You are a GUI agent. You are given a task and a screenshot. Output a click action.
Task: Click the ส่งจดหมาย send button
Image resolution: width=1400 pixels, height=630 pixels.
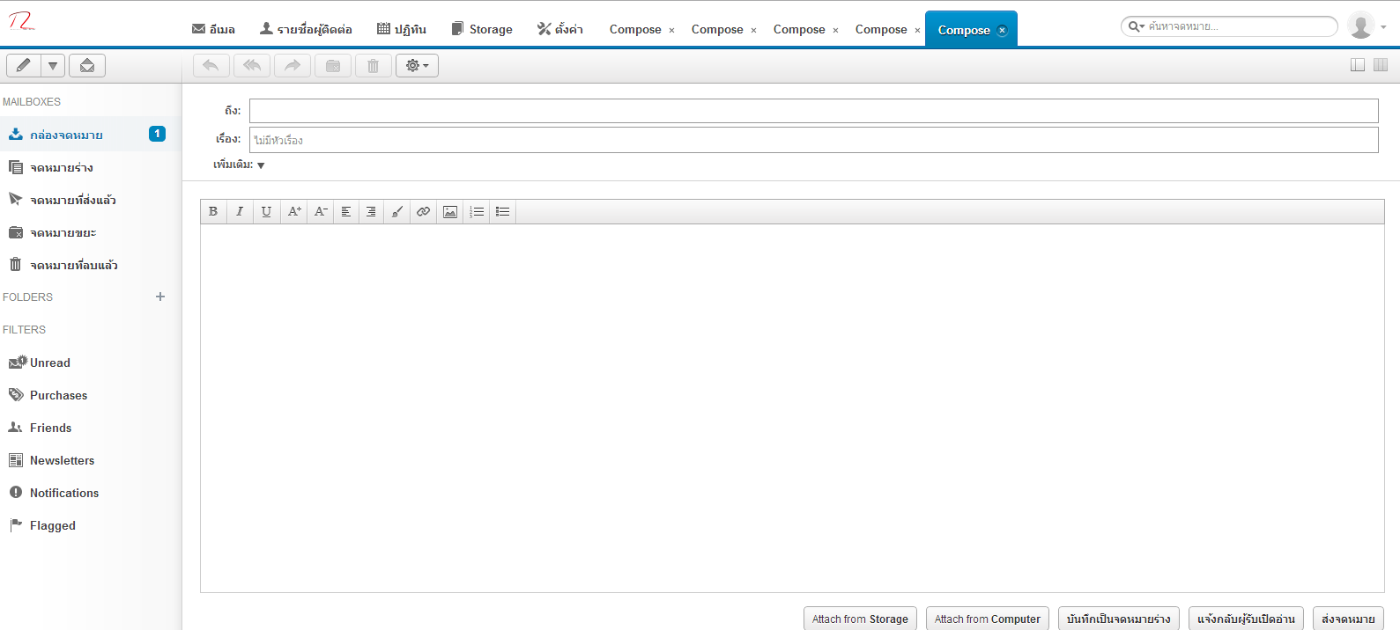pyautogui.click(x=1347, y=619)
